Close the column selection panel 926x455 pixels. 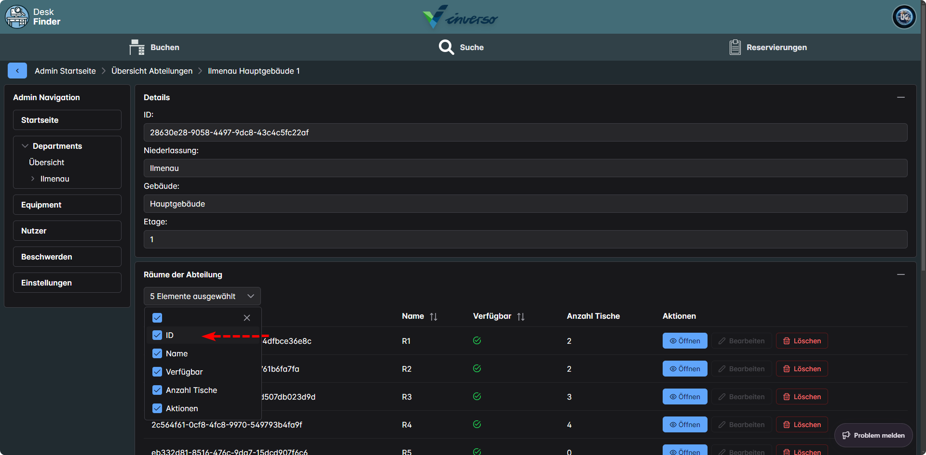[x=247, y=318]
